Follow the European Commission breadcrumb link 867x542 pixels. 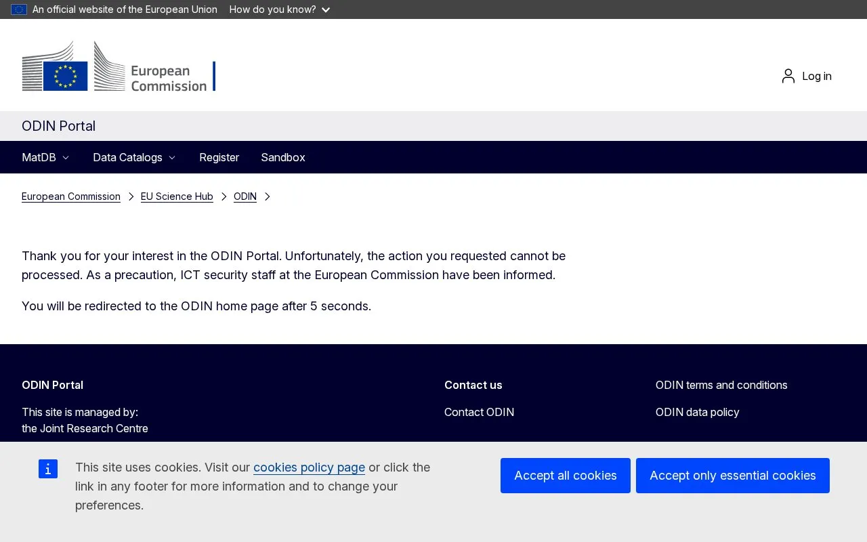point(71,196)
